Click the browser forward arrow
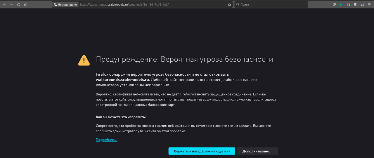Viewport: 374px width, 158px height. click(x=12, y=4)
